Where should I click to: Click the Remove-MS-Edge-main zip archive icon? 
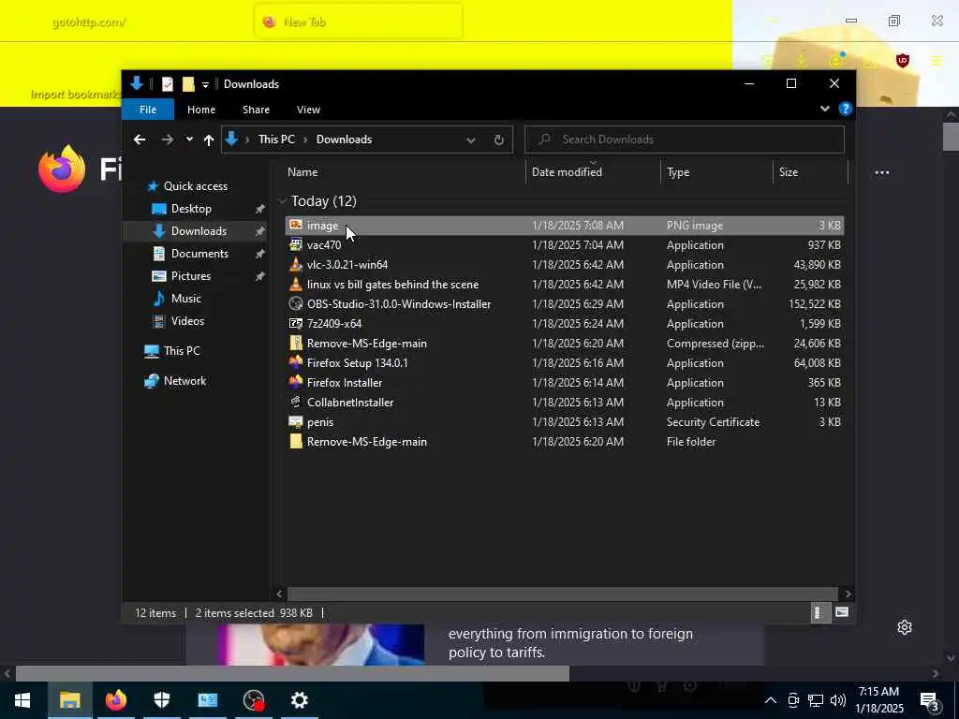tap(296, 343)
